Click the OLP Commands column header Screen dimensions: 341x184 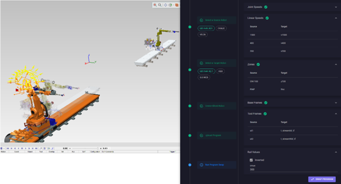coord(108,152)
